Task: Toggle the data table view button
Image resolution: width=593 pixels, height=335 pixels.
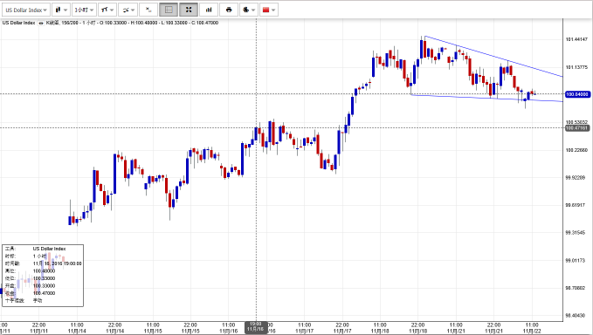Action: pyautogui.click(x=169, y=10)
